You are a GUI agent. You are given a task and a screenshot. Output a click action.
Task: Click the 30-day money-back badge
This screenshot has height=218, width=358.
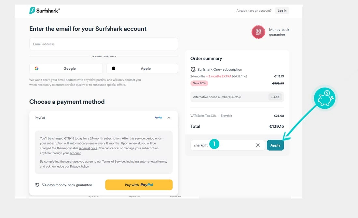pos(258,32)
